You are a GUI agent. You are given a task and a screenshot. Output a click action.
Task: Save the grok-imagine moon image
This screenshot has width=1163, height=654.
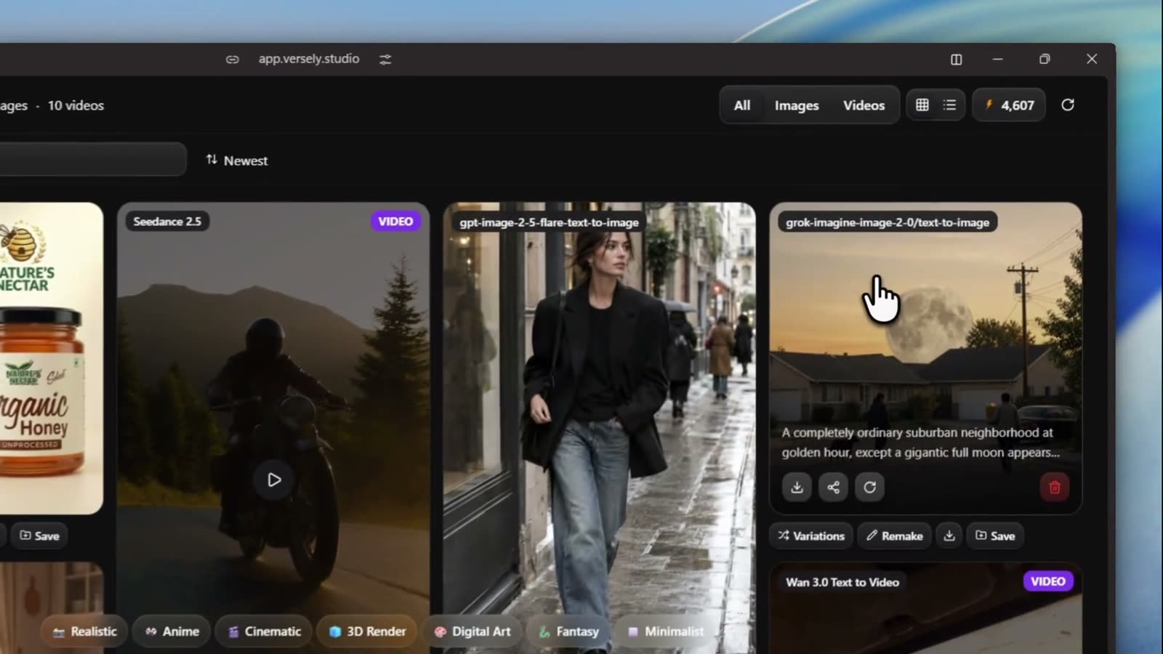pyautogui.click(x=995, y=536)
